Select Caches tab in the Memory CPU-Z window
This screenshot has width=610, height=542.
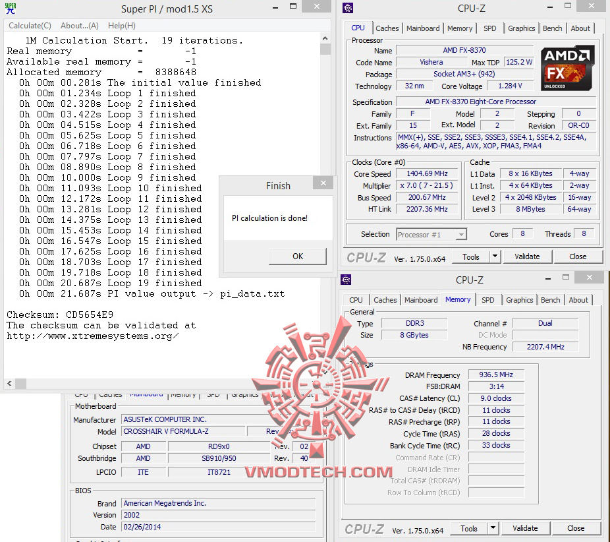pyautogui.click(x=385, y=300)
